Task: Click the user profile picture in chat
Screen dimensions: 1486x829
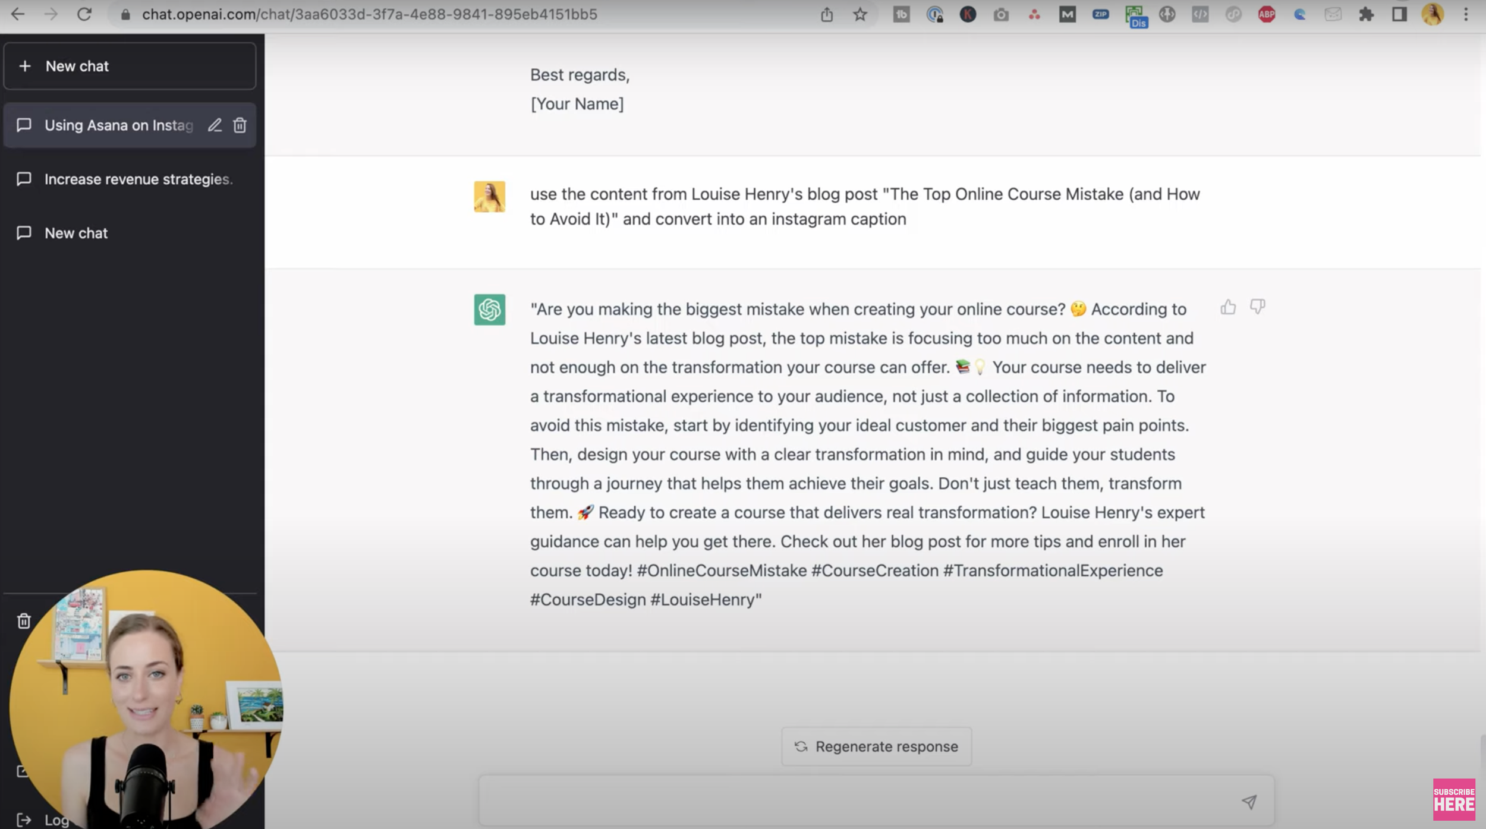Action: point(489,197)
